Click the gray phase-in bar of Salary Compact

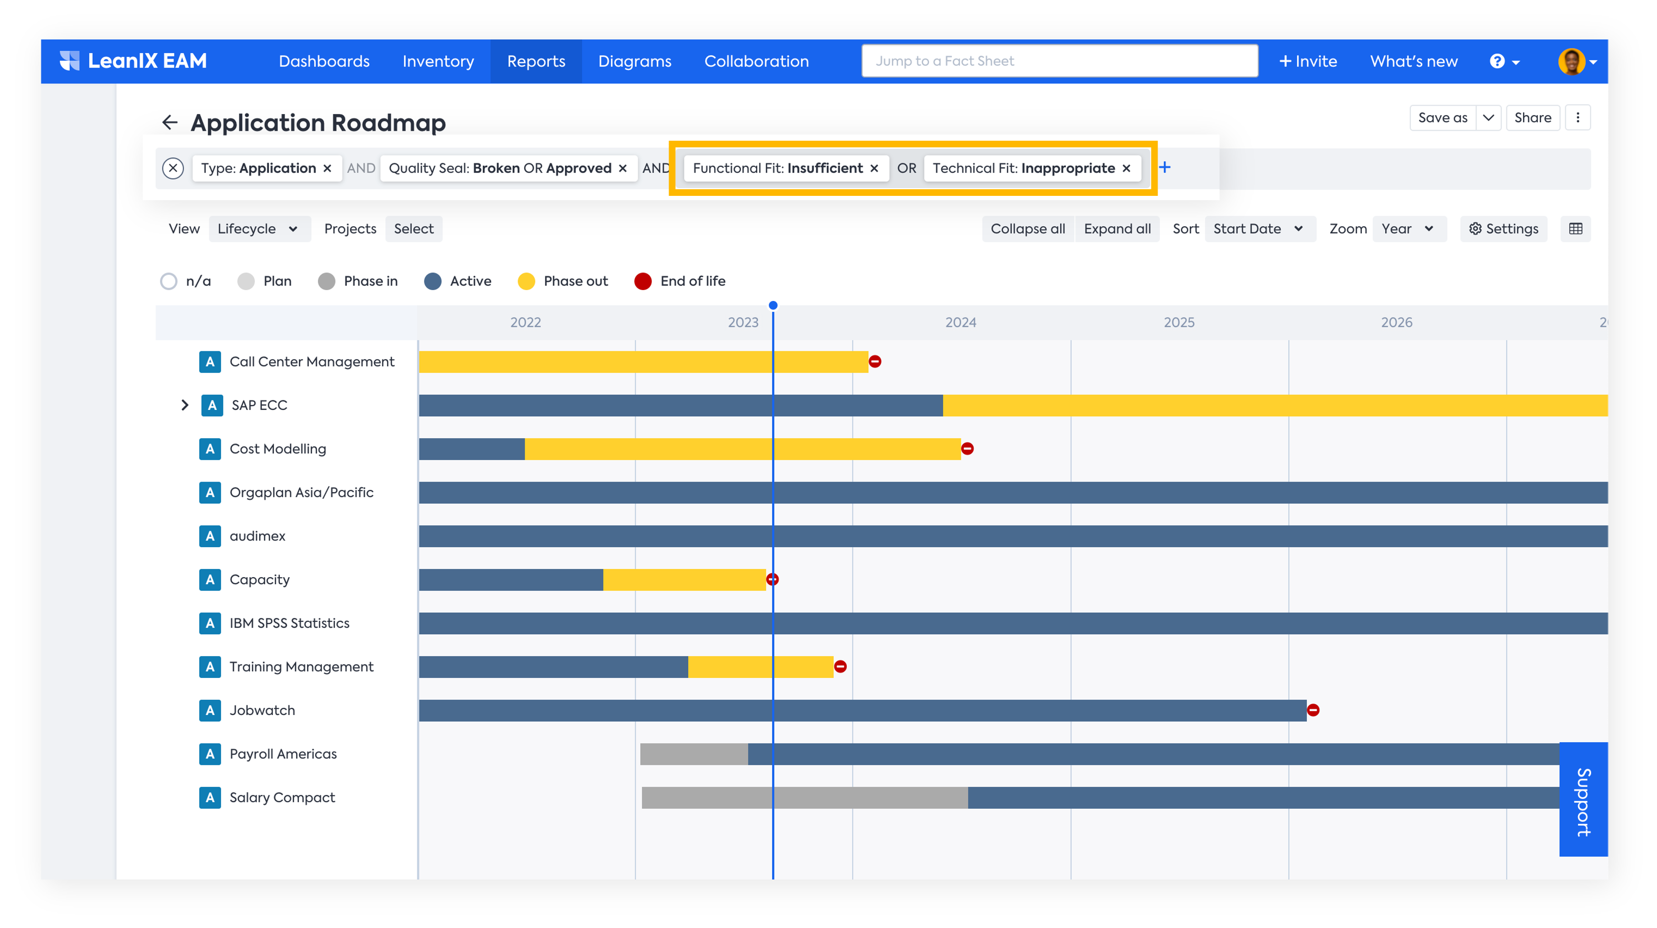[x=805, y=797]
